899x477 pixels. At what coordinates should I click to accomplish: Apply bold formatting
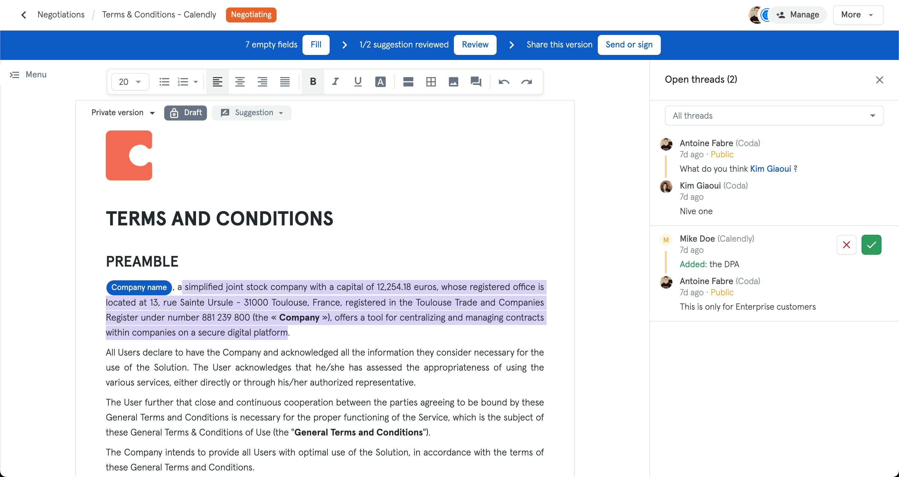(312, 82)
